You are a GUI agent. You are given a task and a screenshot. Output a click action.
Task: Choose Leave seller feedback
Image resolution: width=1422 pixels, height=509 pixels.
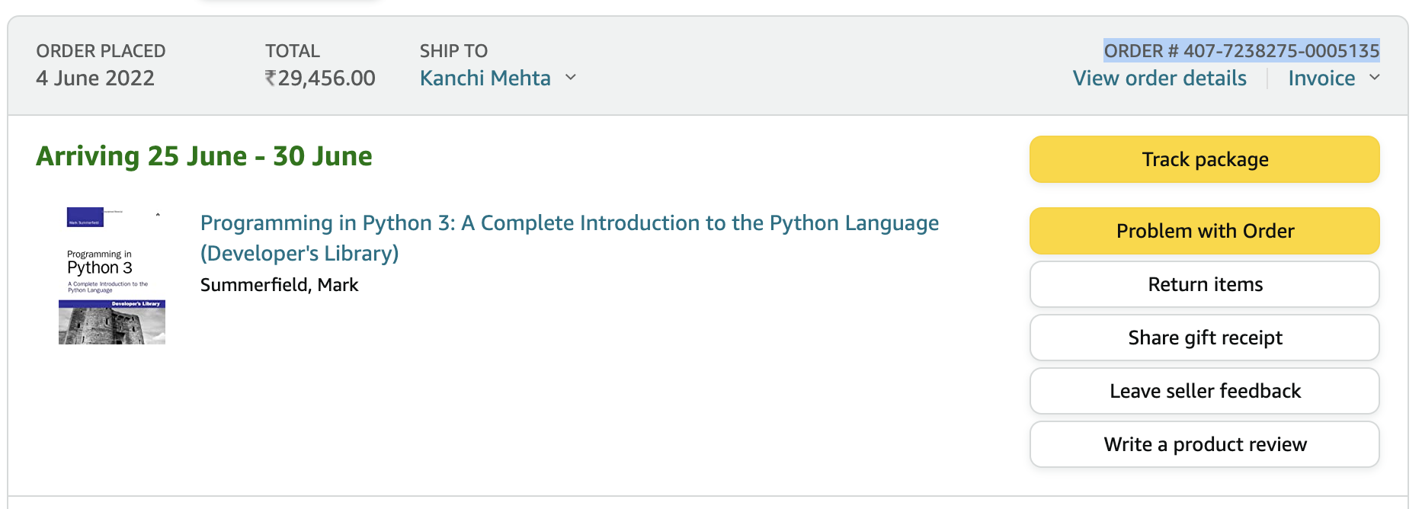[1204, 391]
